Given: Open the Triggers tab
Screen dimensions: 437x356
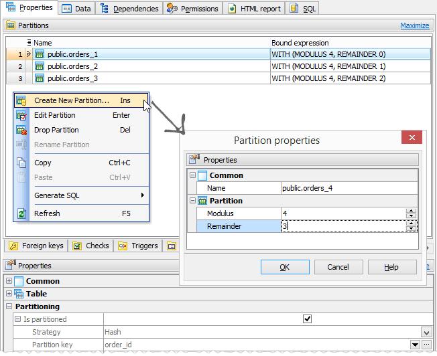Looking at the screenshot, I should pyautogui.click(x=138, y=246).
